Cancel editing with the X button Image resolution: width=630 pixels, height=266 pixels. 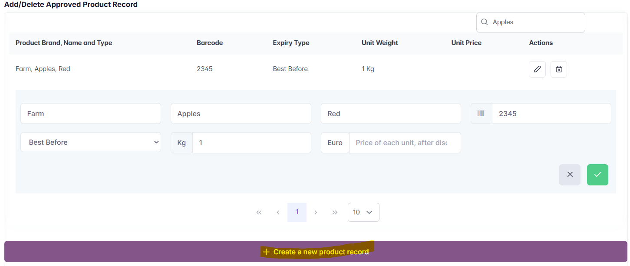570,175
